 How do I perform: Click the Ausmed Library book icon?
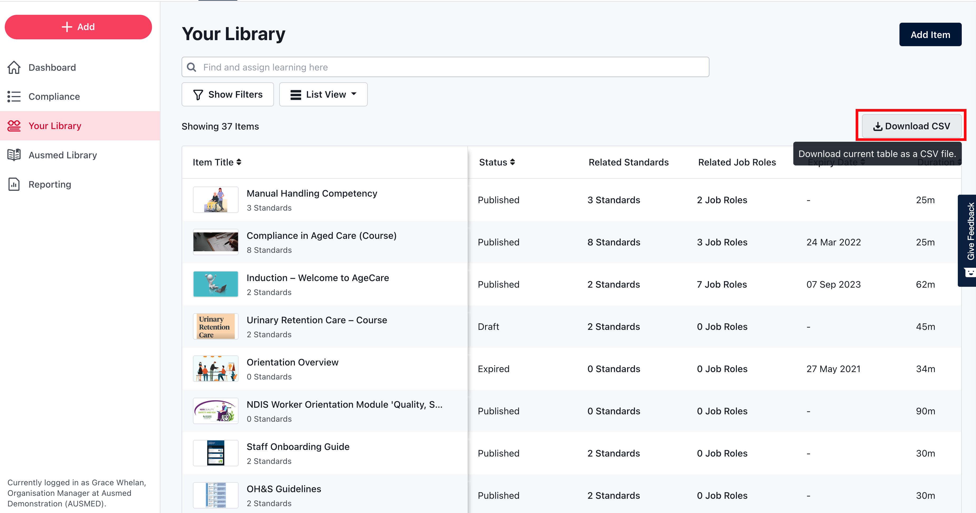(14, 155)
